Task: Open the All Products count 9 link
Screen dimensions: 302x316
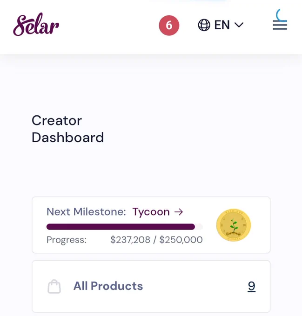Action: (251, 286)
